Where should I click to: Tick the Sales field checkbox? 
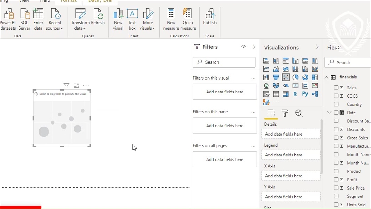click(x=336, y=87)
